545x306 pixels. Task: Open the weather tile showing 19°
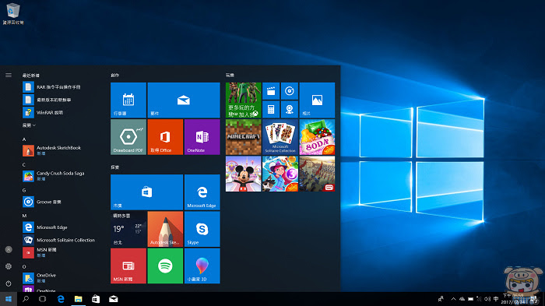pos(128,229)
